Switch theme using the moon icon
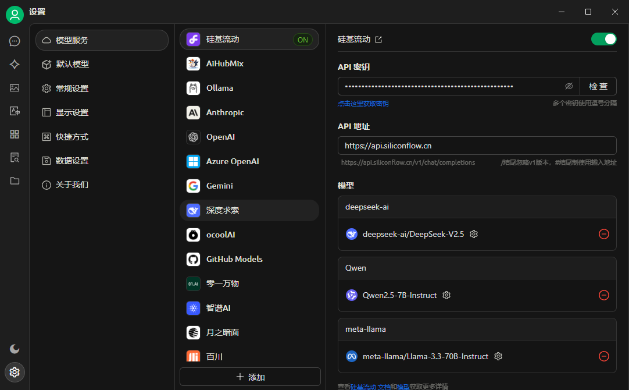Screen dimensions: 629x390 (15, 349)
